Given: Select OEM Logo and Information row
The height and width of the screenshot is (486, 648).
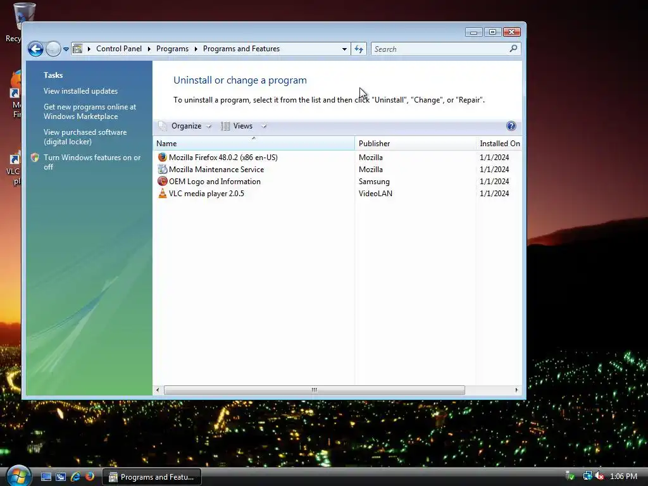Looking at the screenshot, I should pyautogui.click(x=337, y=182).
